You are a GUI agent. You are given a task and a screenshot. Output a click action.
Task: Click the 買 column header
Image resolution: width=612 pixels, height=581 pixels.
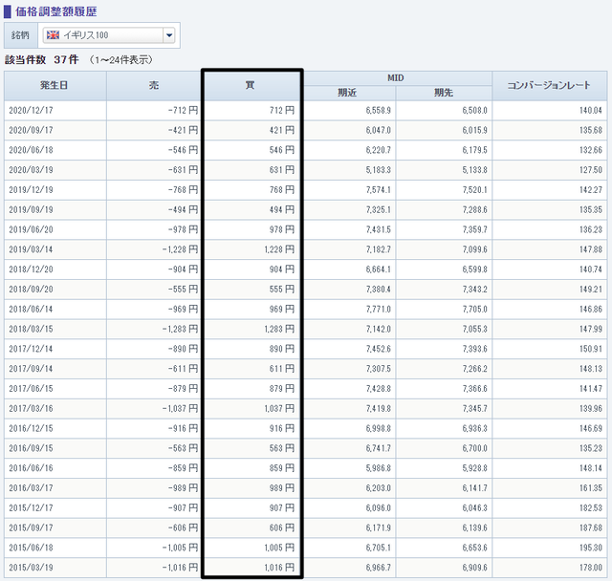tap(251, 85)
